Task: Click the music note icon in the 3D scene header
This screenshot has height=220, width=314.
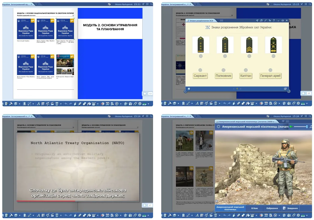Action: click(311, 127)
